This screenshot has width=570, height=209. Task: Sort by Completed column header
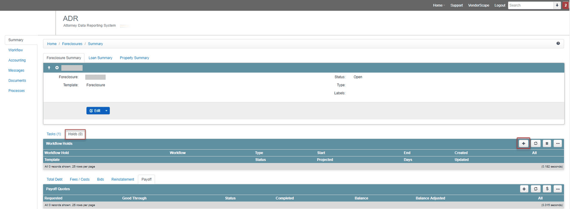pyautogui.click(x=285, y=198)
